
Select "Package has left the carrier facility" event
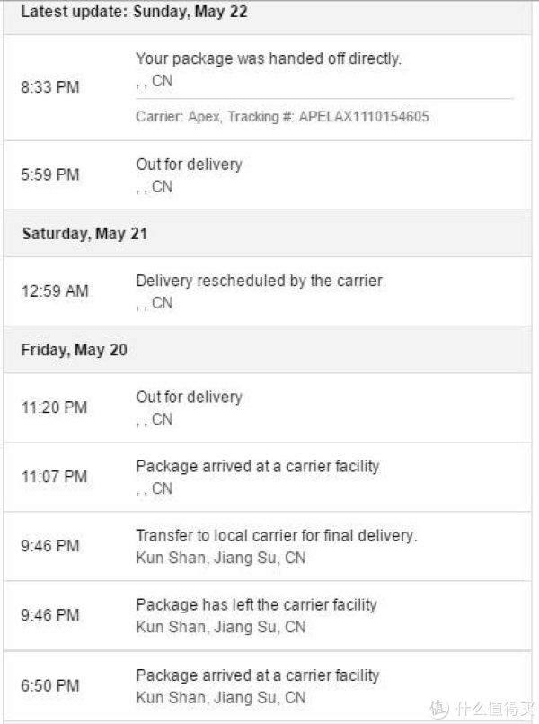point(256,604)
